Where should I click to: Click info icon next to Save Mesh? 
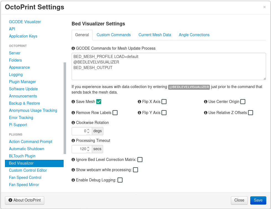tap(73, 102)
